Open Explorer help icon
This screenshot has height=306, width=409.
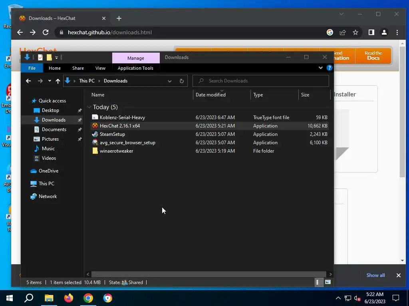[x=330, y=68]
